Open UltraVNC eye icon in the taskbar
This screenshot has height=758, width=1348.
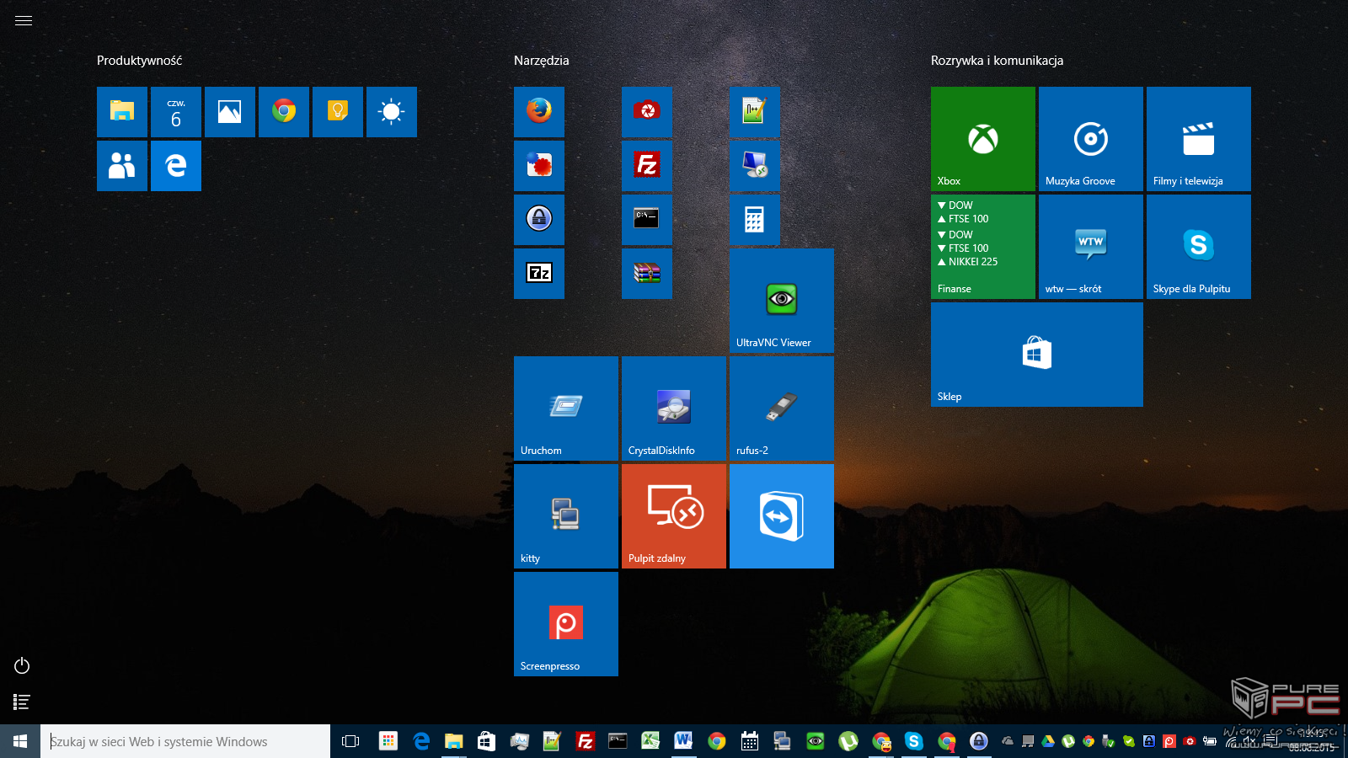pyautogui.click(x=816, y=741)
